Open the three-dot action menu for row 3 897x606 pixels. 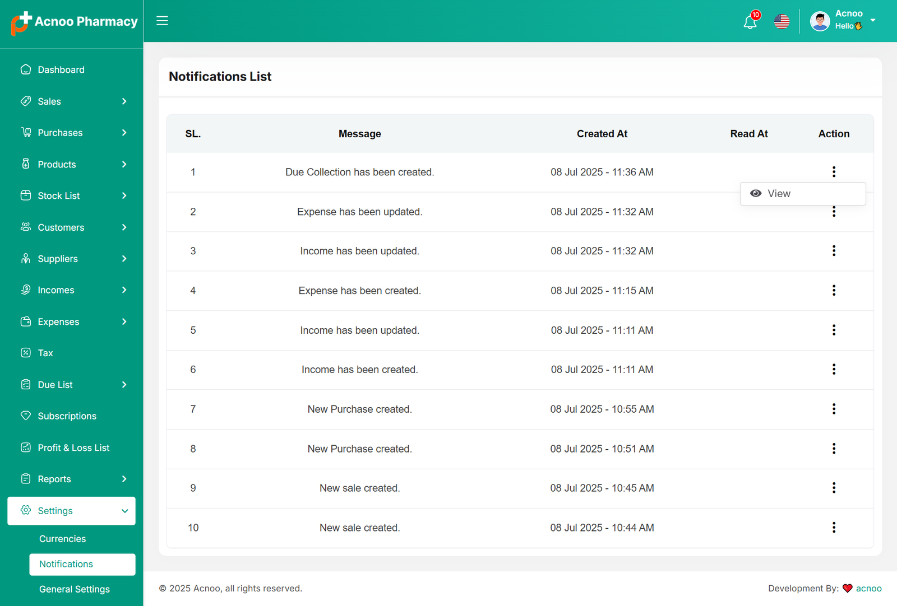tap(834, 251)
